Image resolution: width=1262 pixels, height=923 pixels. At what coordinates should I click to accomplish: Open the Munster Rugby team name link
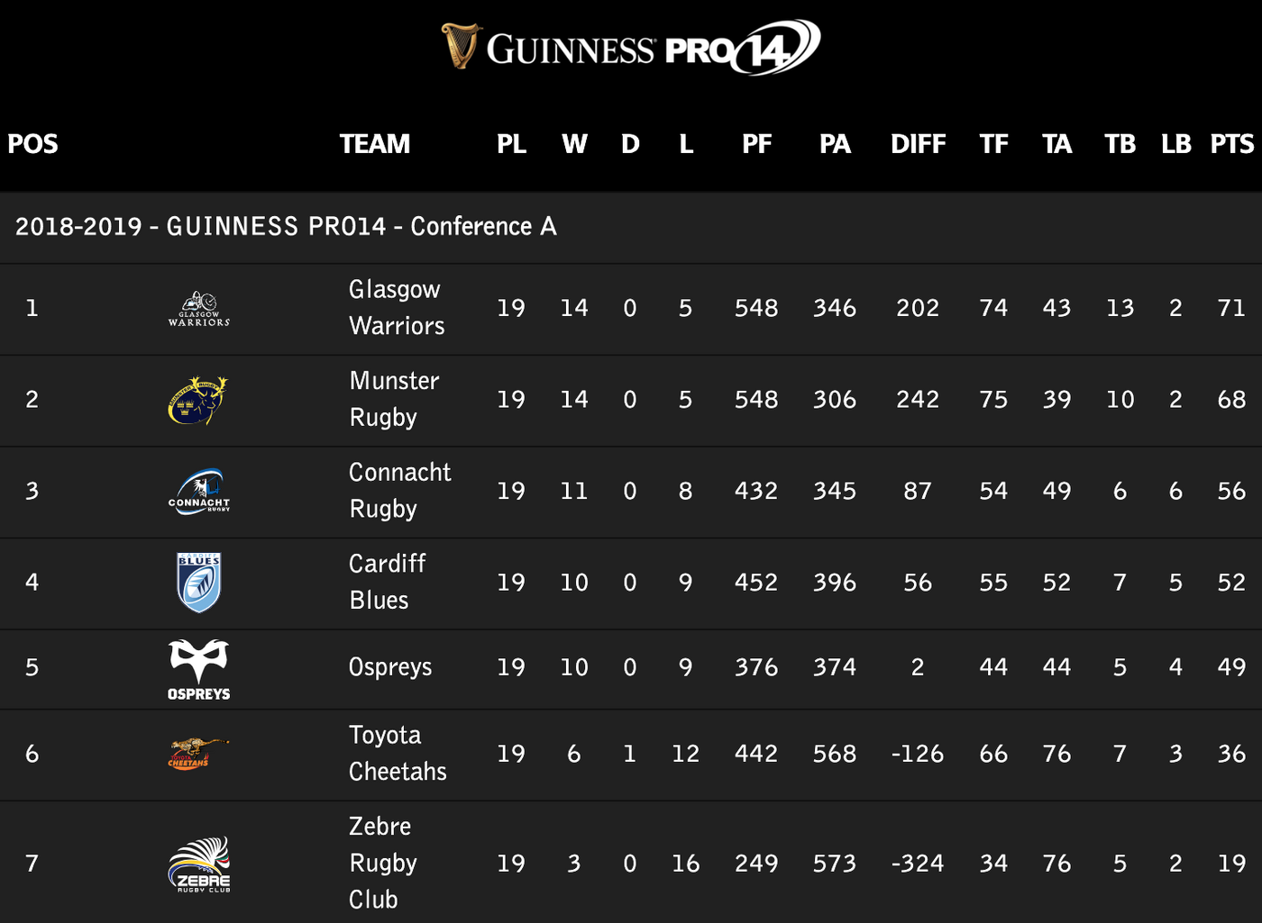[x=394, y=399]
